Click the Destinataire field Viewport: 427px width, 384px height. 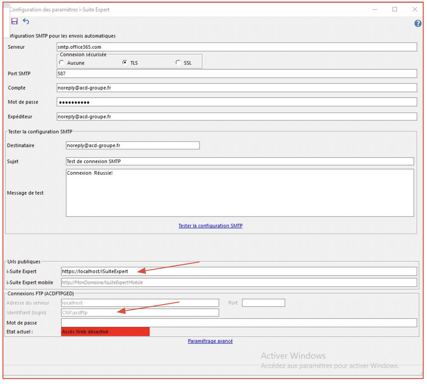click(x=132, y=145)
